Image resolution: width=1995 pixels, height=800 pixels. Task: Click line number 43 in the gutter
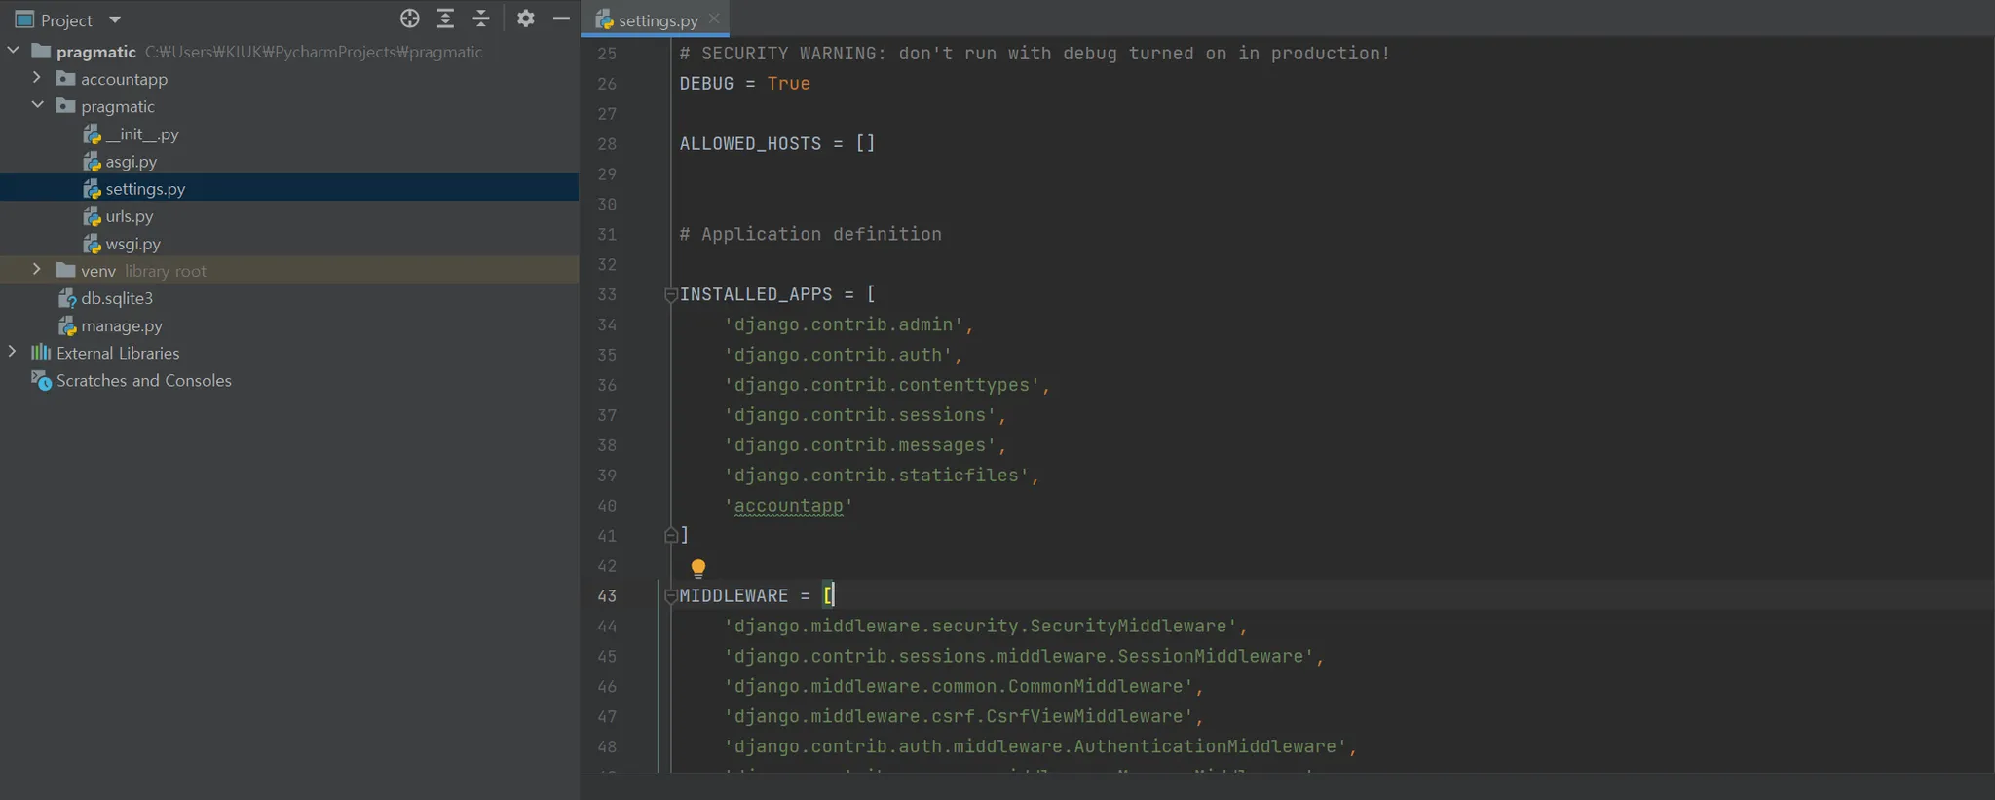coord(607,595)
